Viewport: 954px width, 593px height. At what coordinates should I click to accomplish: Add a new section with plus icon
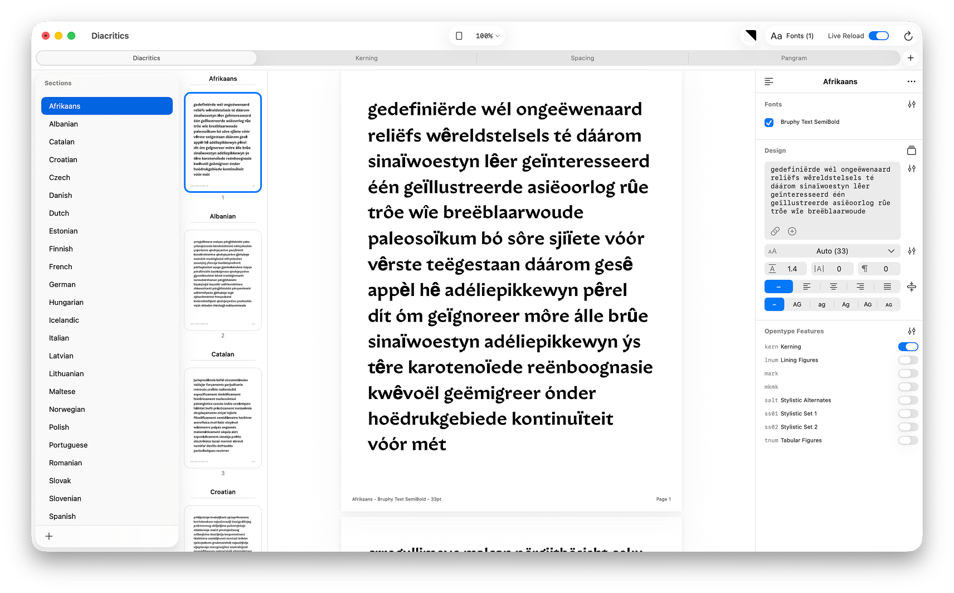click(x=49, y=536)
